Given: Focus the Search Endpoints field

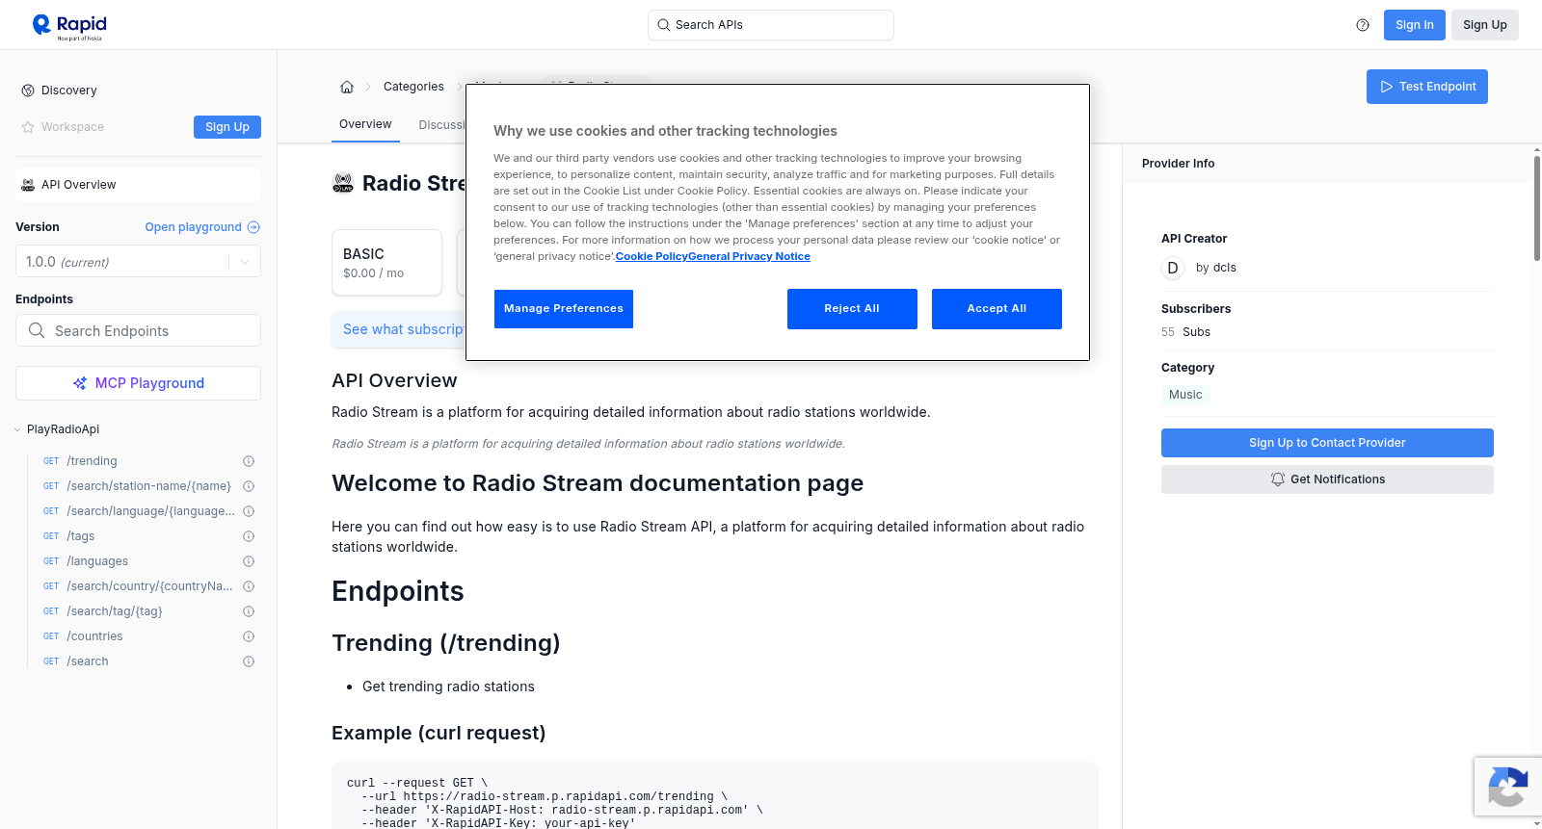Looking at the screenshot, I should click(x=138, y=330).
